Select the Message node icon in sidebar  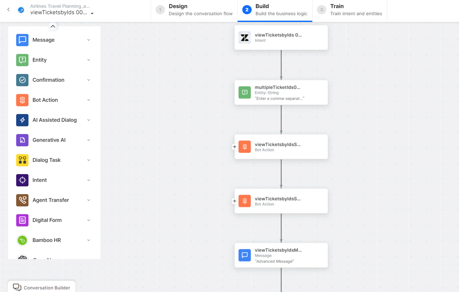[x=22, y=40]
